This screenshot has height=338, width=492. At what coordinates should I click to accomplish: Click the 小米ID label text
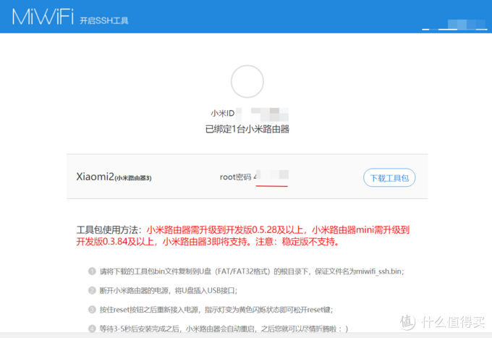[222, 114]
